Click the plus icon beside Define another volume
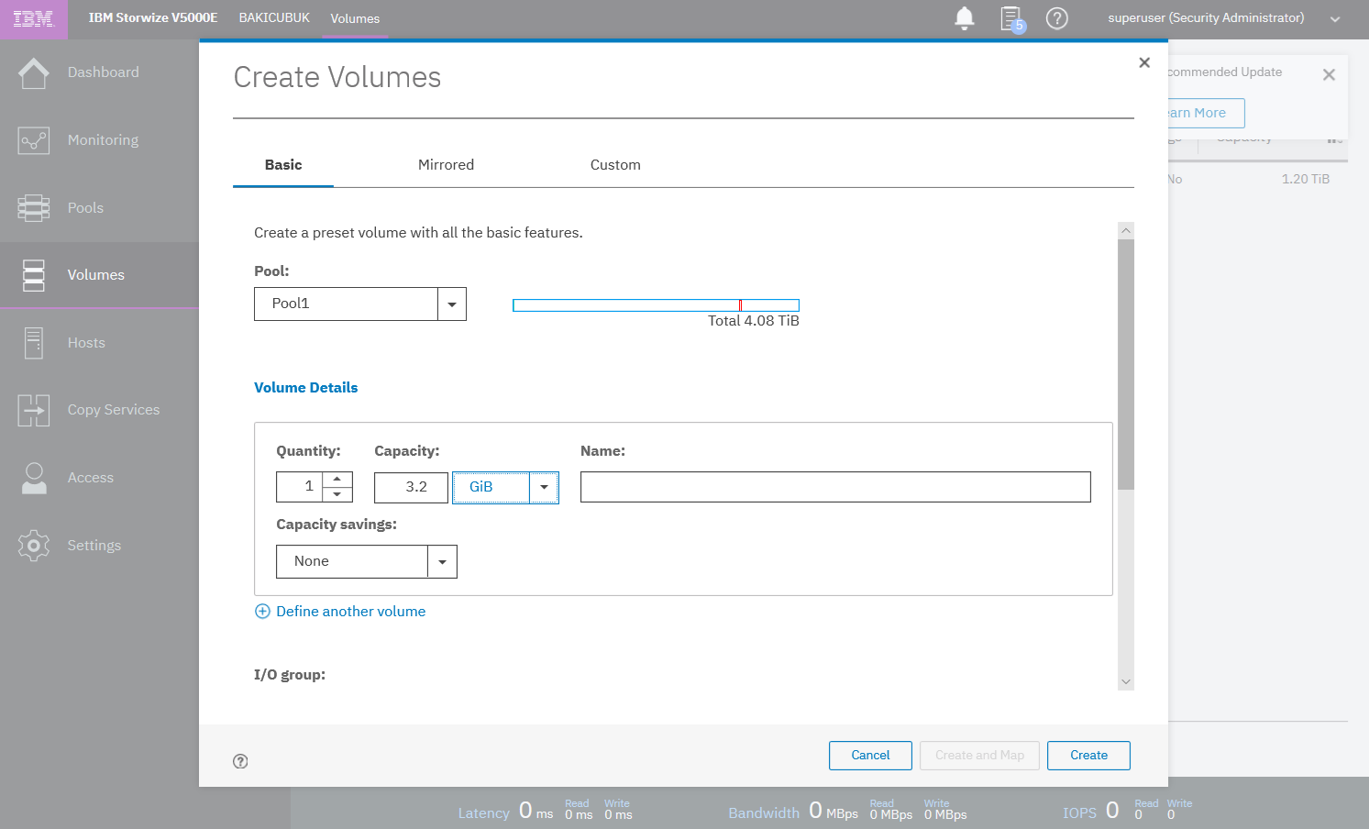Viewport: 1369px width, 829px height. coord(262,612)
